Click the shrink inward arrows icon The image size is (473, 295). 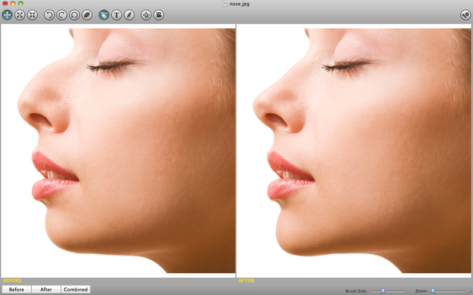tap(32, 15)
